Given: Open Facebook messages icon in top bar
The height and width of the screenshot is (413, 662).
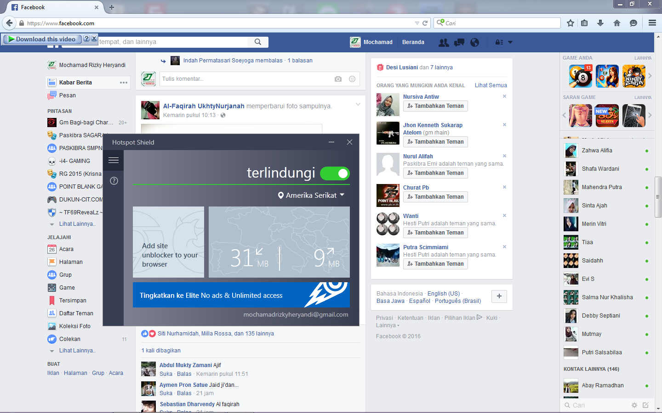Looking at the screenshot, I should (x=459, y=42).
